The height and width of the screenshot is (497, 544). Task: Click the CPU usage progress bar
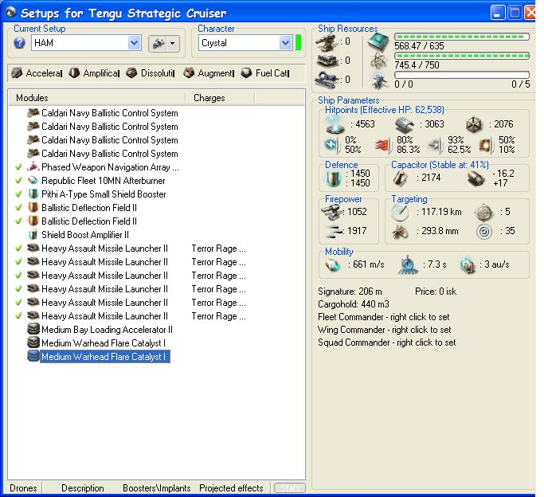coord(462,37)
